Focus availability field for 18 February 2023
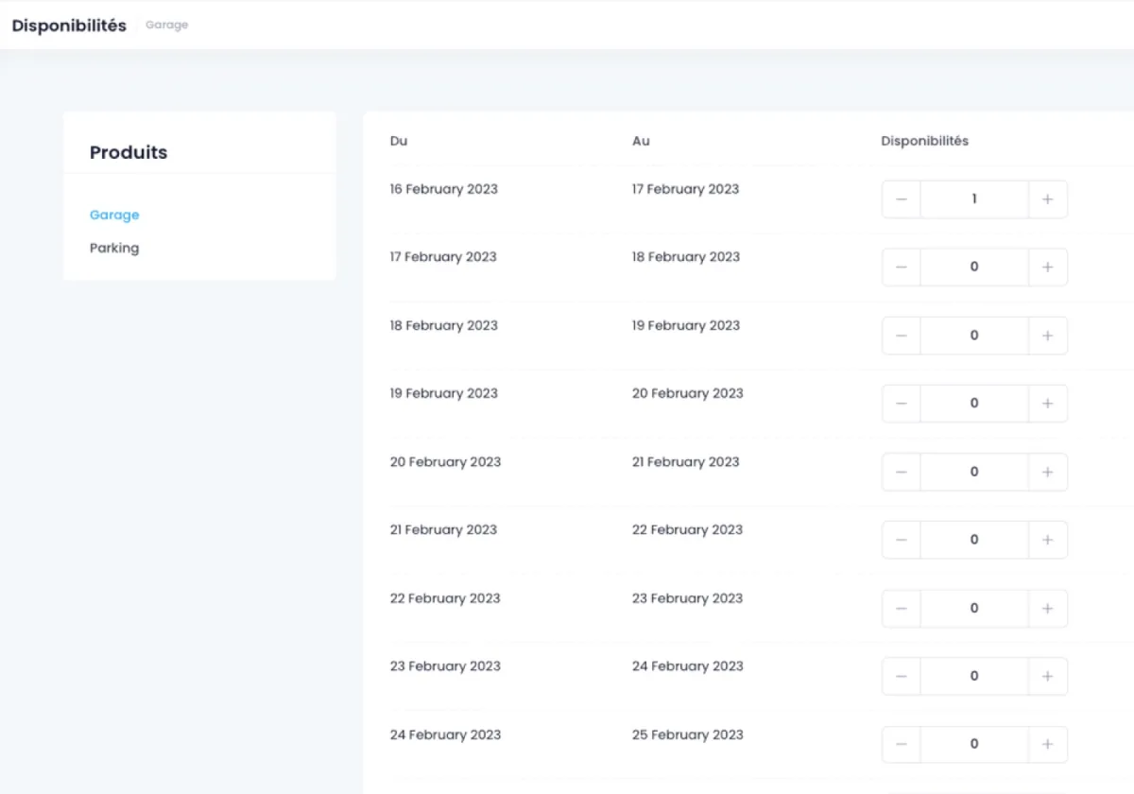 click(974, 336)
